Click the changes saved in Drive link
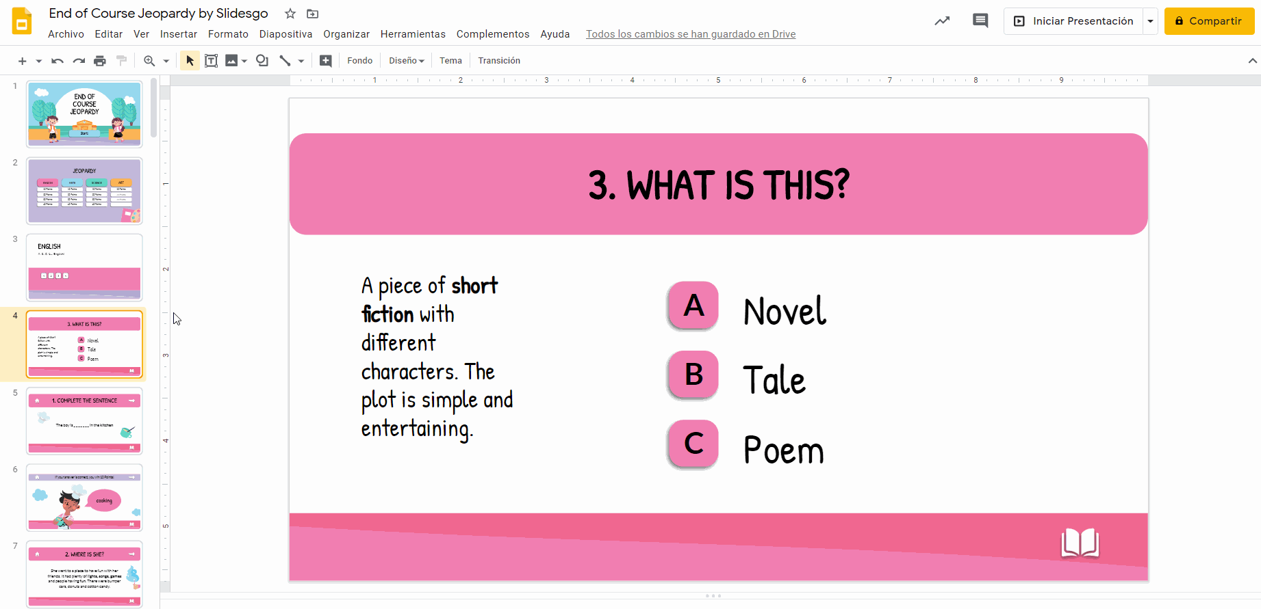The width and height of the screenshot is (1261, 609). click(691, 34)
